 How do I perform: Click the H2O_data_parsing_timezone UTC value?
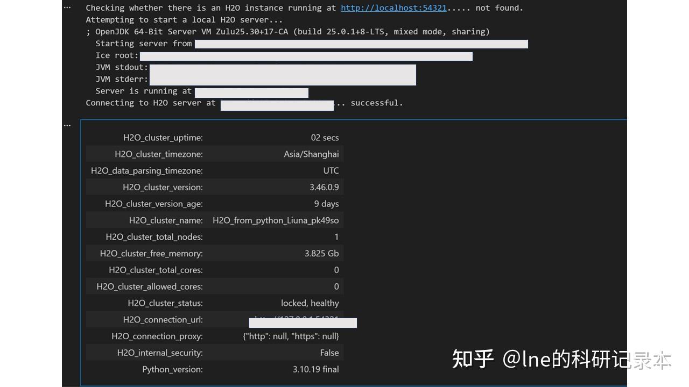click(x=331, y=170)
